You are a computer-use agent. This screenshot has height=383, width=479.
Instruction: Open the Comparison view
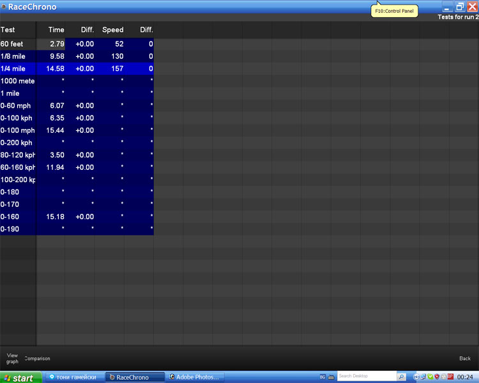tap(38, 359)
